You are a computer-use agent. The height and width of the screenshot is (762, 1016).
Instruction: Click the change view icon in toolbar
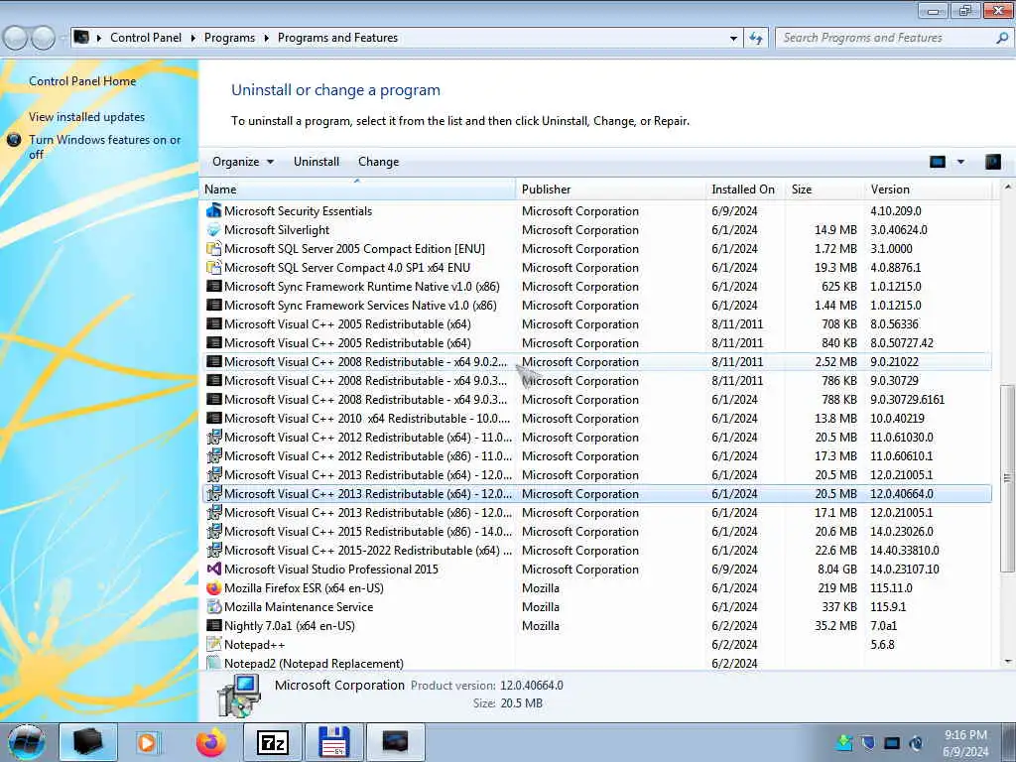[x=938, y=162]
